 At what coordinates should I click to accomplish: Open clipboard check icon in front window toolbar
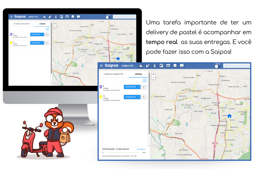[x=175, y=65]
